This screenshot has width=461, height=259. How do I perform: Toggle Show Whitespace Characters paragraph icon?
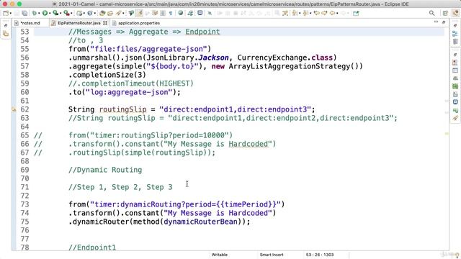[171, 13]
